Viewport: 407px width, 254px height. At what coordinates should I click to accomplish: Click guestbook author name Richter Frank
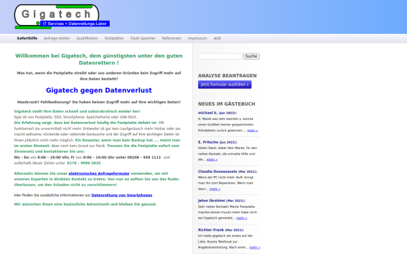coord(211,230)
